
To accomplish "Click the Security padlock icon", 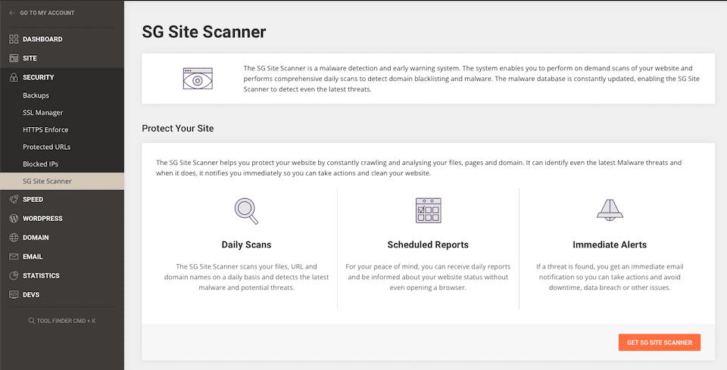I will (x=14, y=77).
